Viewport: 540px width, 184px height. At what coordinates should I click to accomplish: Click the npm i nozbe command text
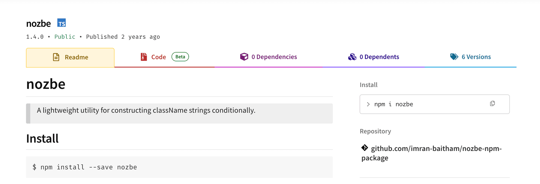coord(393,104)
